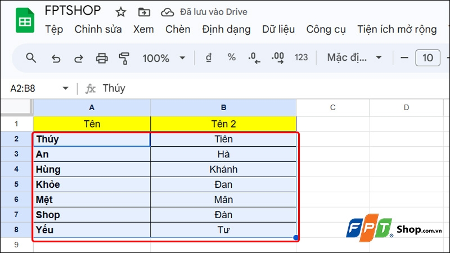Select column B header
The width and height of the screenshot is (450, 253).
tap(223, 107)
